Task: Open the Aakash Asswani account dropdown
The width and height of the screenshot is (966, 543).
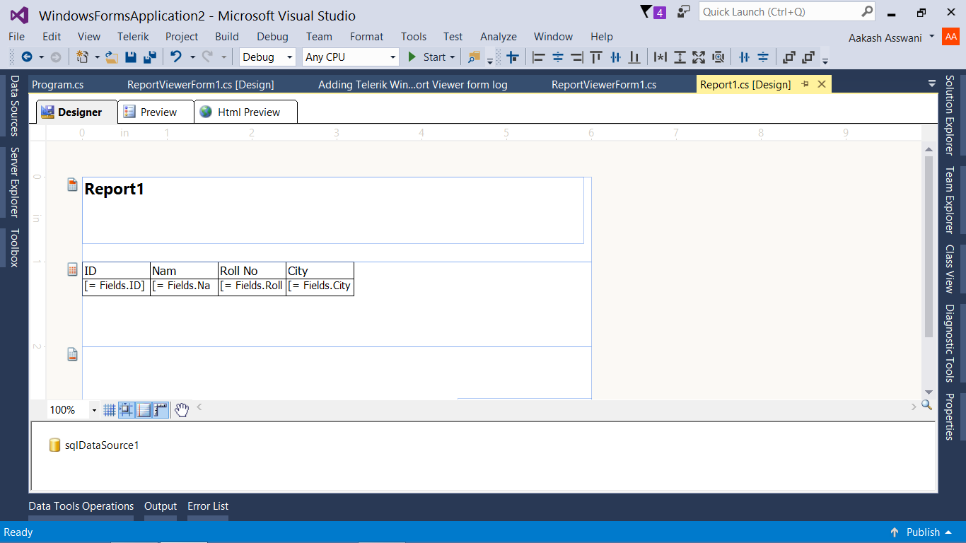Action: [891, 37]
